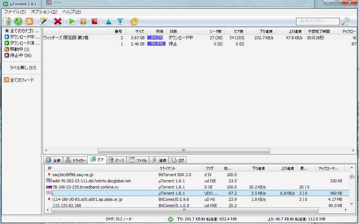Remove torrent with the red X icon
The image size is (359, 224).
57,21
